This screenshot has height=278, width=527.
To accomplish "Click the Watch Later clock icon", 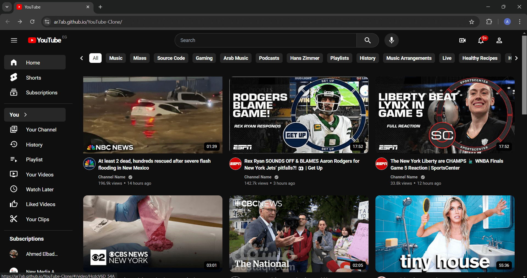I will [x=14, y=189].
